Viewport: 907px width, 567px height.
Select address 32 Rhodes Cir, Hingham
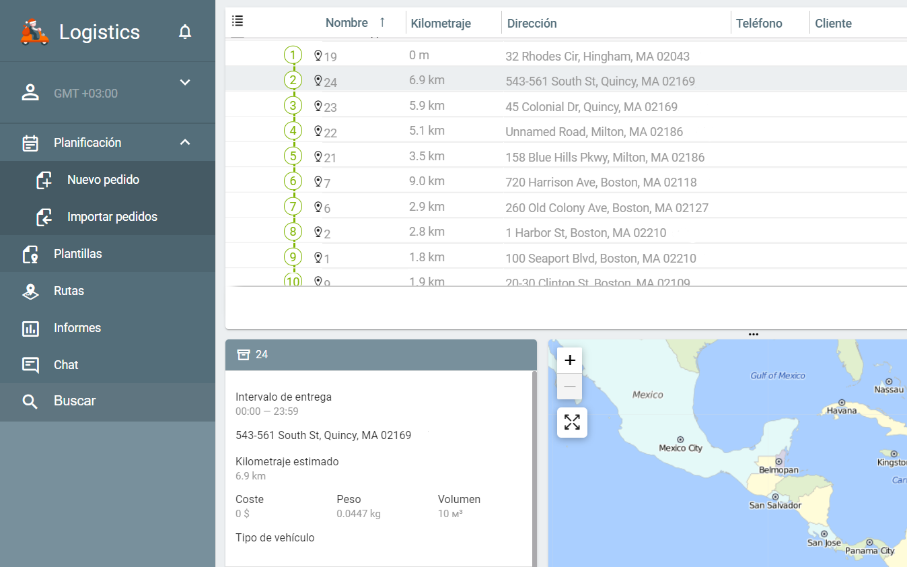click(597, 57)
